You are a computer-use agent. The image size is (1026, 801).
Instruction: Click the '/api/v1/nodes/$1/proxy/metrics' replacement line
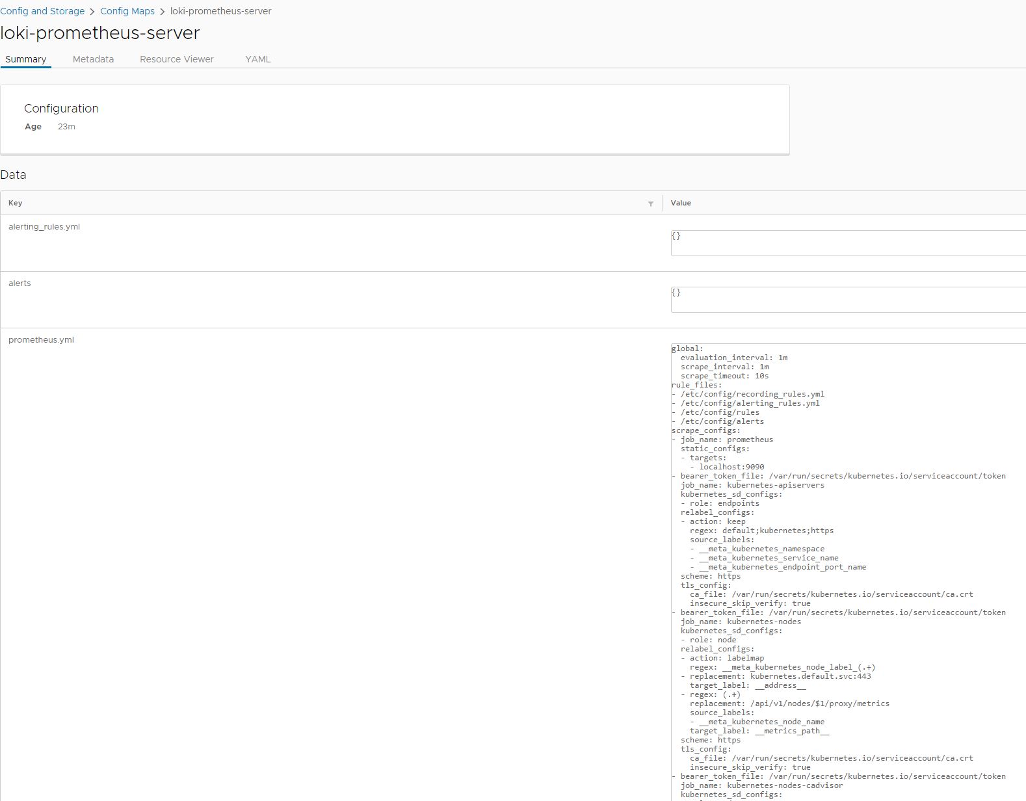point(789,703)
